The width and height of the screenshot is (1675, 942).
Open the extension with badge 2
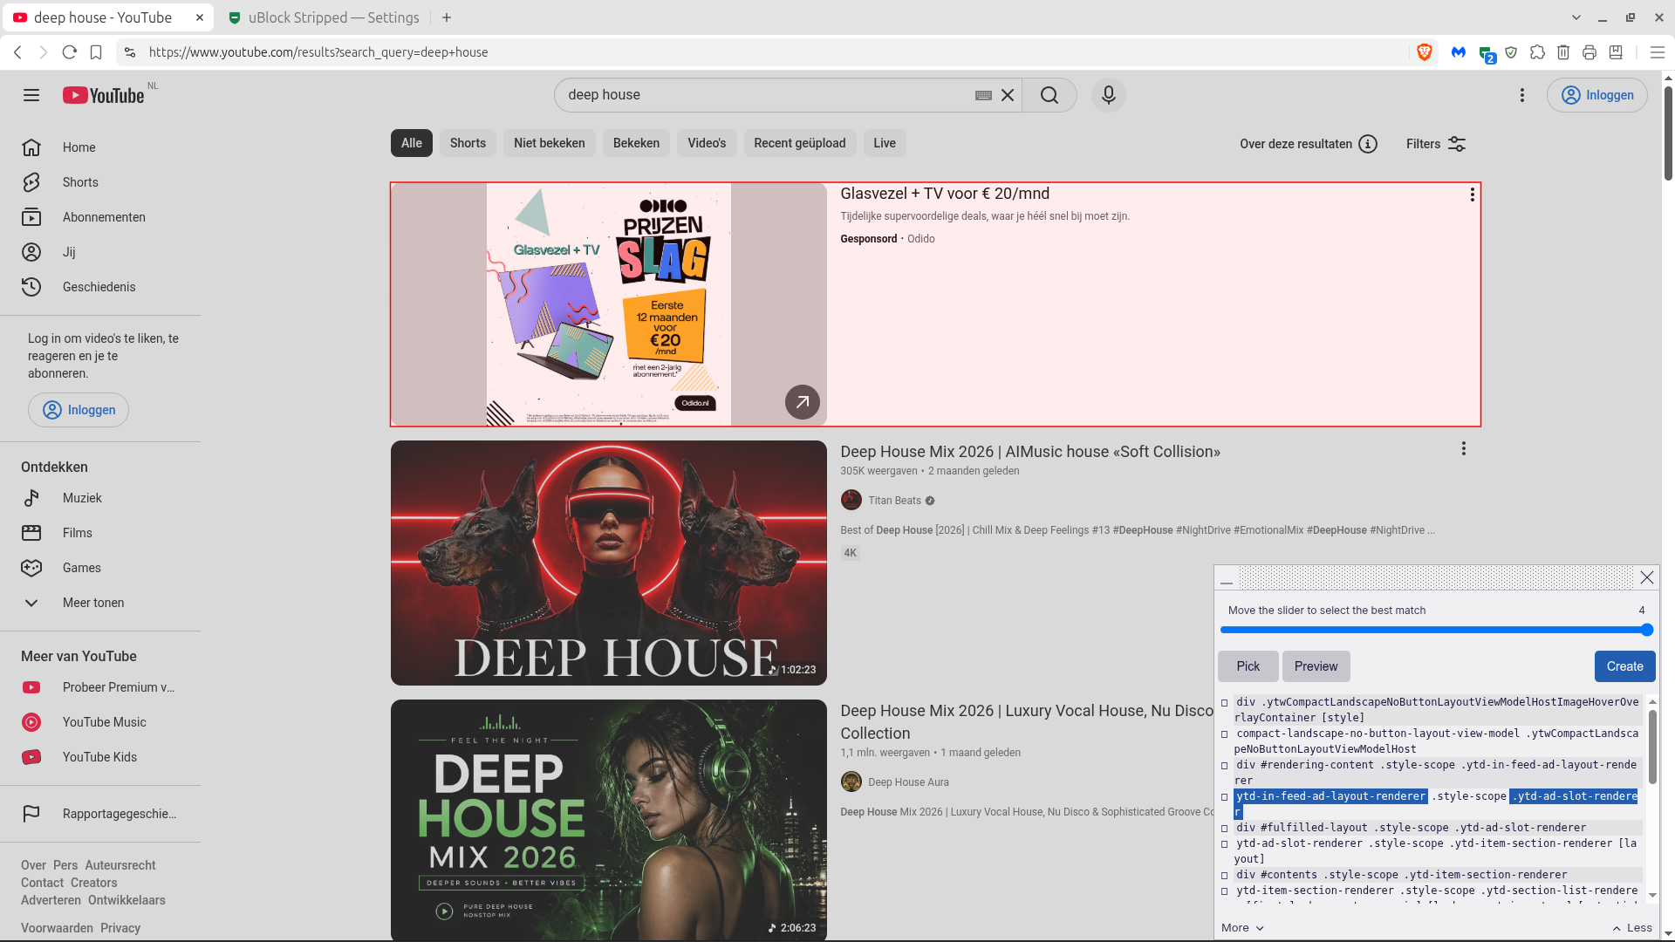point(1487,54)
